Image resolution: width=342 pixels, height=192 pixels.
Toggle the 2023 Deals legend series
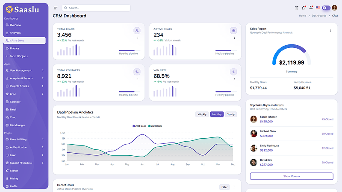coord(155,126)
